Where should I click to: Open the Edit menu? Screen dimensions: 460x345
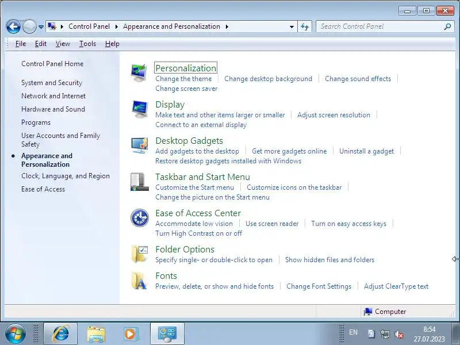[40, 44]
